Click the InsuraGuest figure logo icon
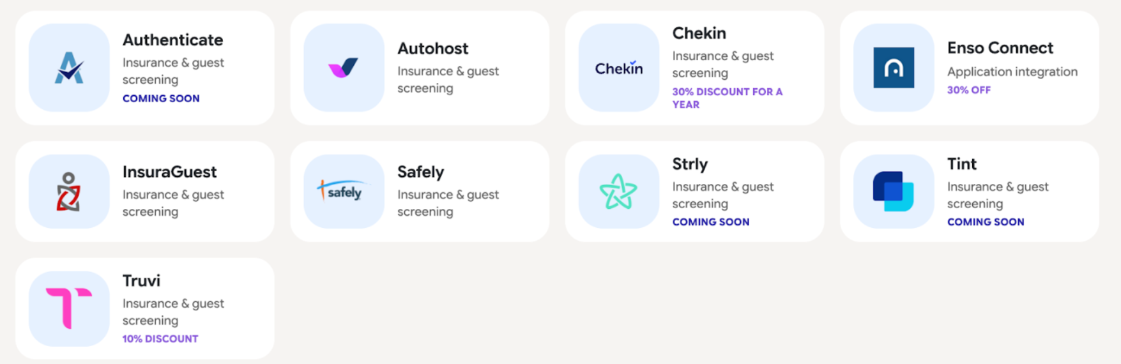Image resolution: width=1121 pixels, height=364 pixels. 69,192
